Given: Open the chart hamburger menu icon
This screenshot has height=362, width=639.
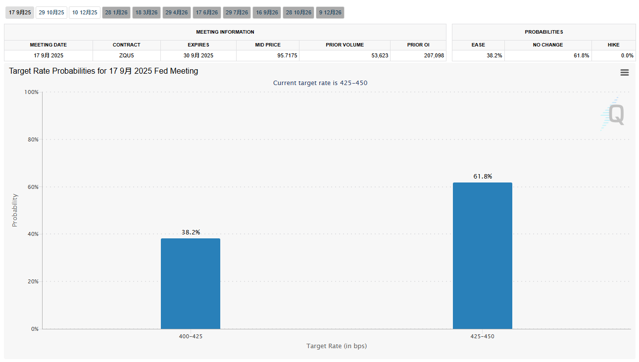Looking at the screenshot, I should pyautogui.click(x=624, y=73).
